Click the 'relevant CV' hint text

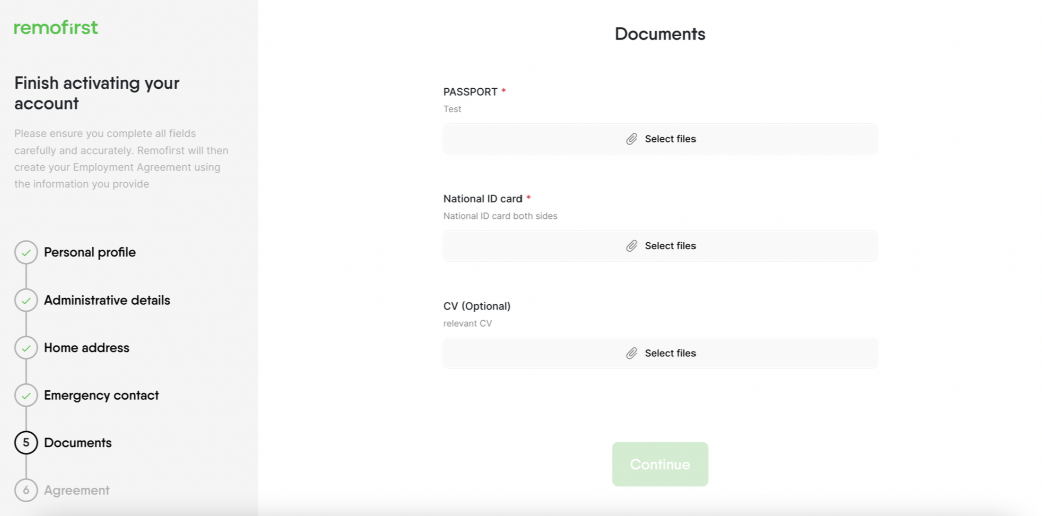click(468, 323)
